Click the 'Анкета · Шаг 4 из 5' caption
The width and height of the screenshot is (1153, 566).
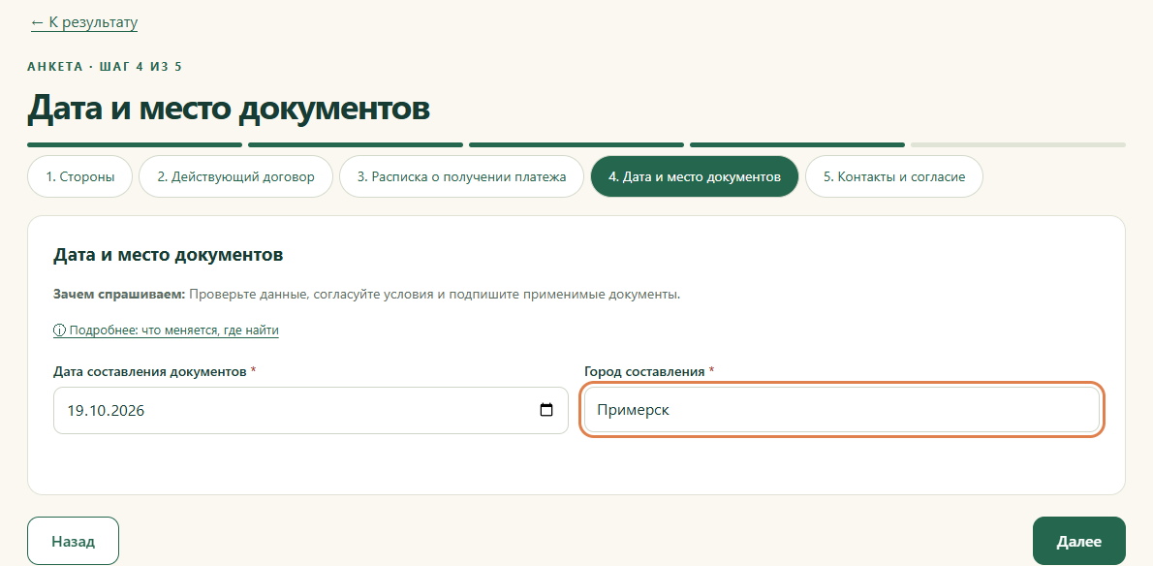point(105,67)
